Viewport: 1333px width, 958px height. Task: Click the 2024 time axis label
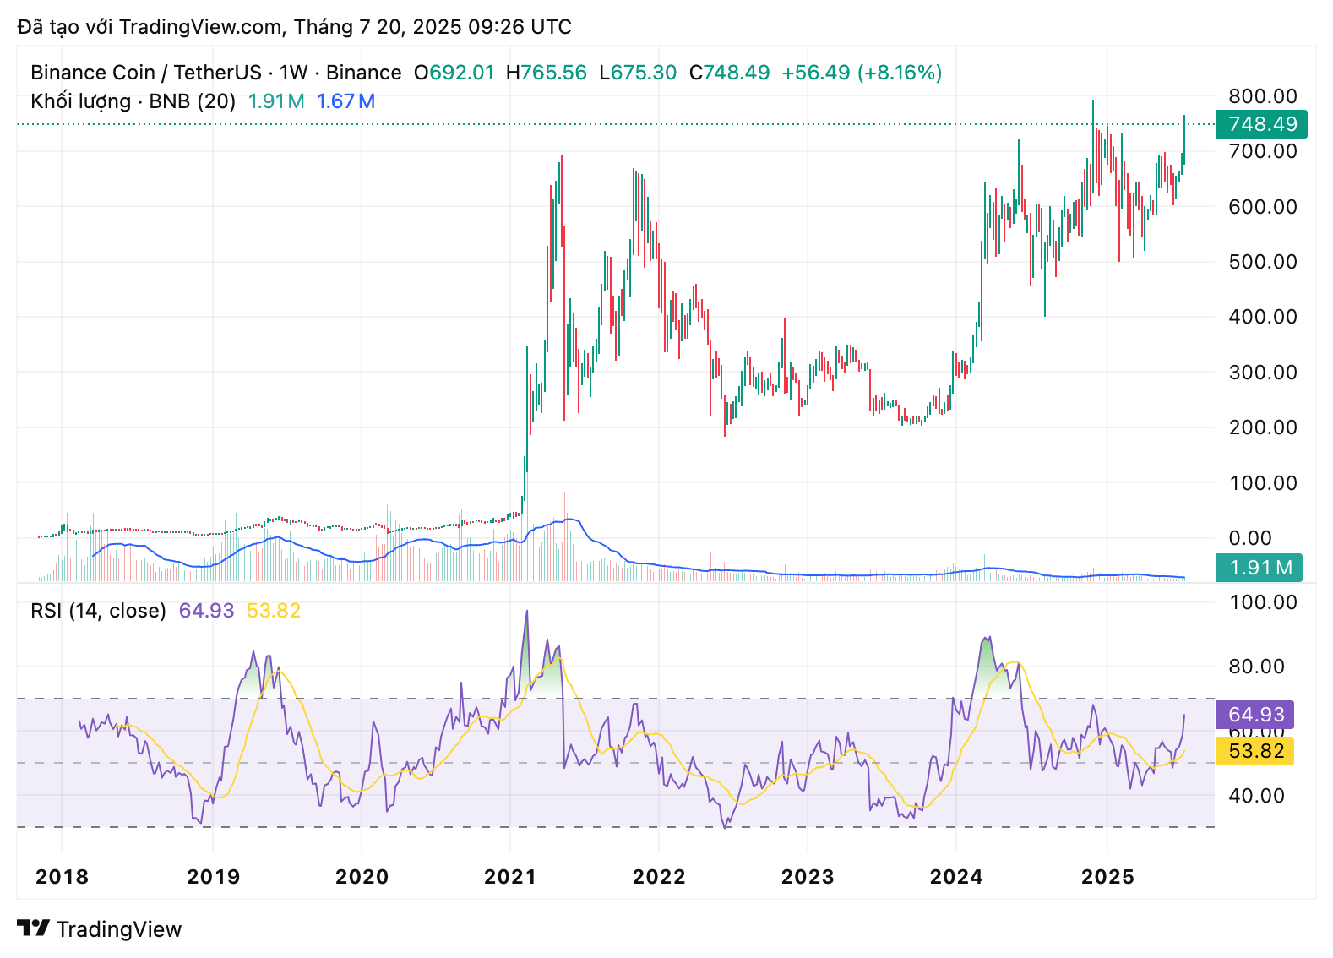point(956,877)
